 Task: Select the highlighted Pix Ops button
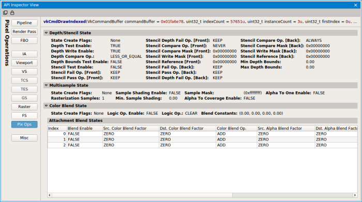[24, 125]
